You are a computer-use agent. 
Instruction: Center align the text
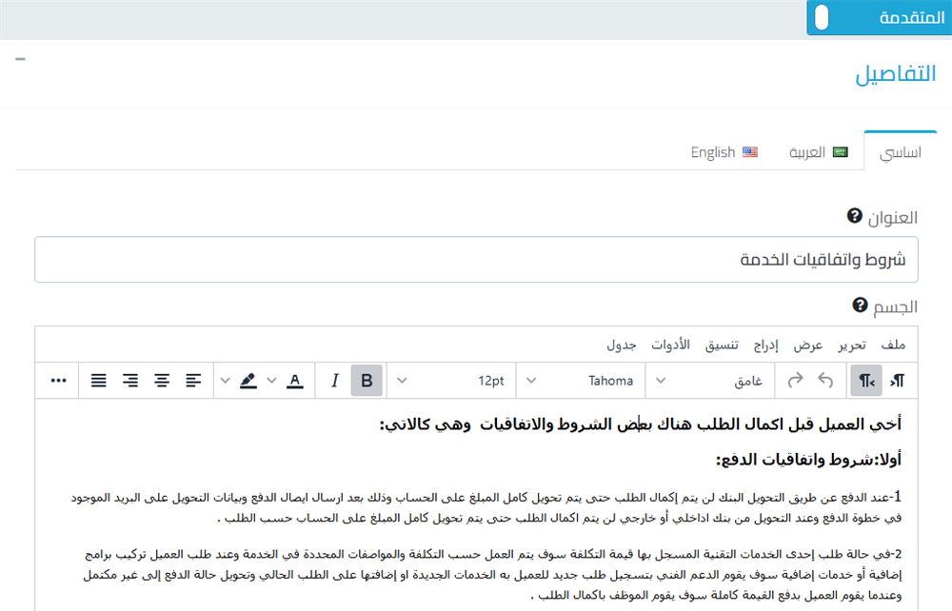pos(162,381)
